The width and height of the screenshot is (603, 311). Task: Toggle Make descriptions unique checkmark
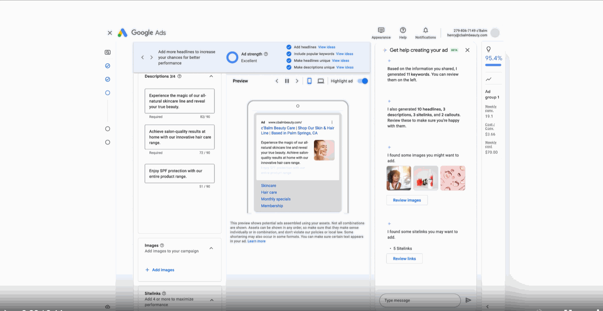[x=289, y=67]
